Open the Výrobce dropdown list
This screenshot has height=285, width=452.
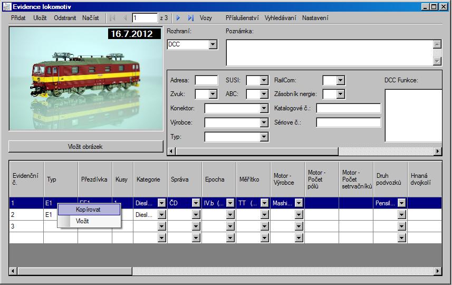tap(264, 123)
